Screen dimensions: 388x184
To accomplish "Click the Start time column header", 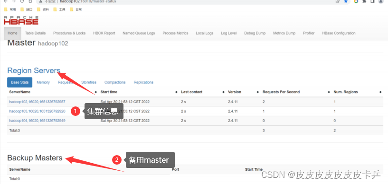I will click(109, 92).
